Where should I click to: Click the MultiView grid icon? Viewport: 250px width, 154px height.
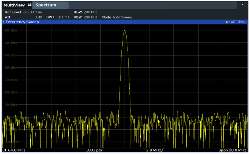(x=30, y=5)
